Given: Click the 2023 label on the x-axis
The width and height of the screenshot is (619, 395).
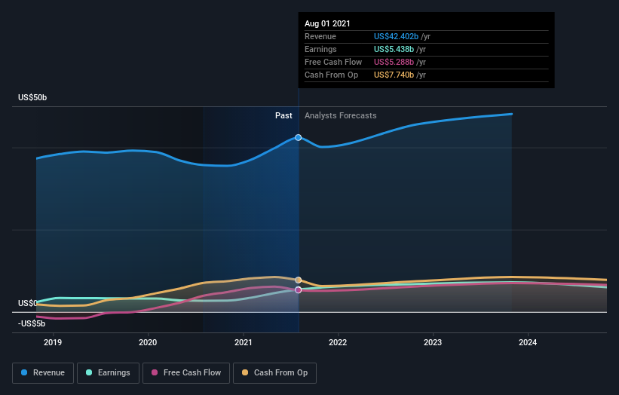Looking at the screenshot, I should 433,341.
